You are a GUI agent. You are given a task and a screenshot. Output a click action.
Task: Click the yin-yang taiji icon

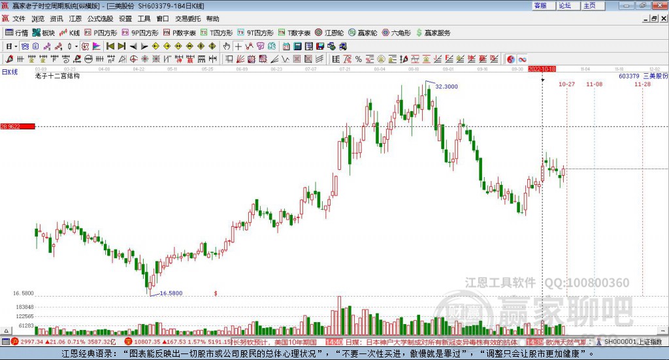(511, 59)
